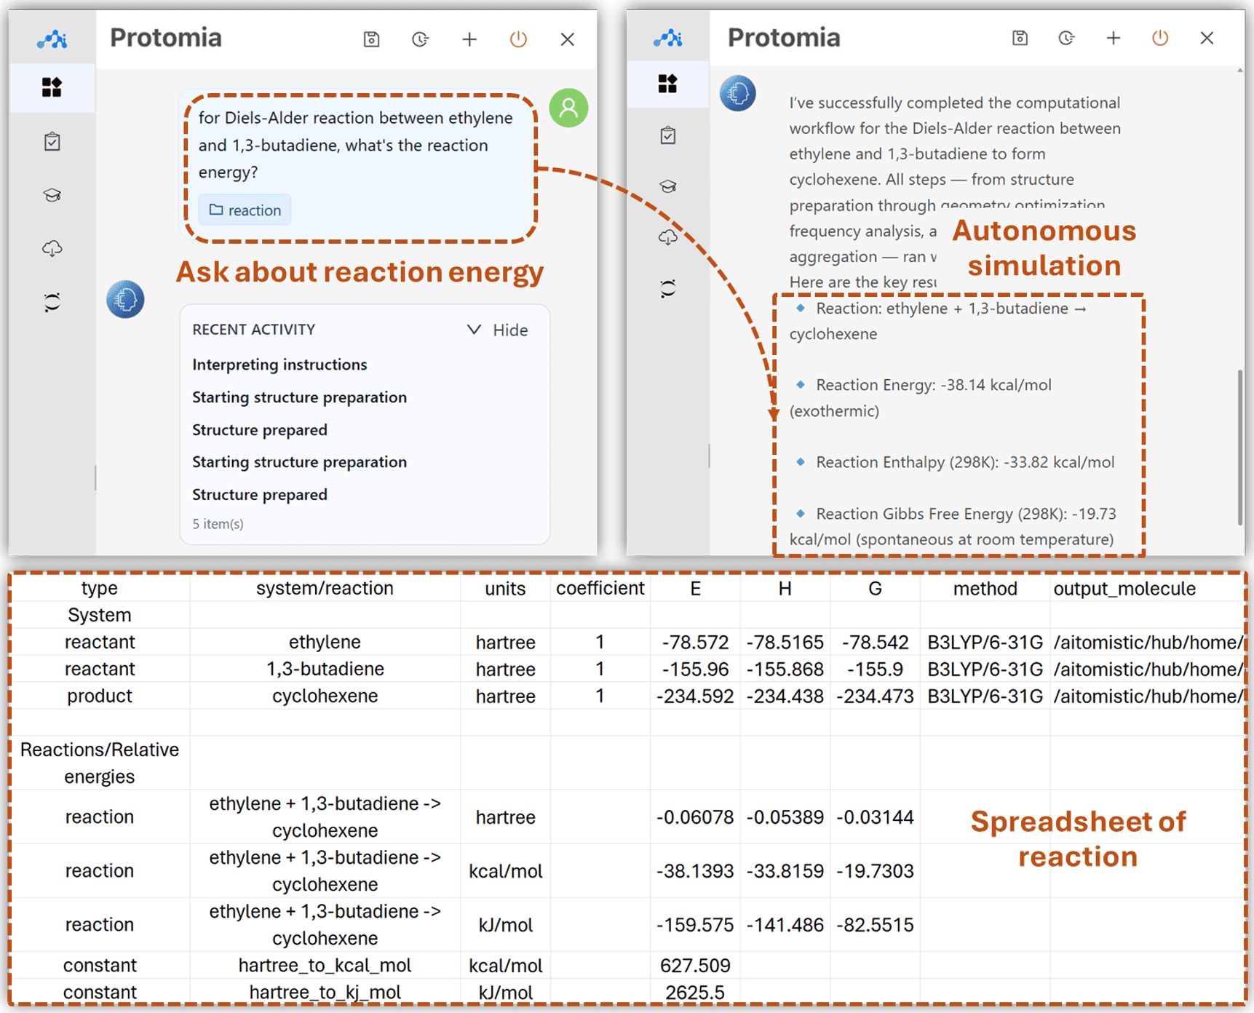
Task: Open the clipboard tasks icon in right sidebar
Action: click(x=668, y=135)
